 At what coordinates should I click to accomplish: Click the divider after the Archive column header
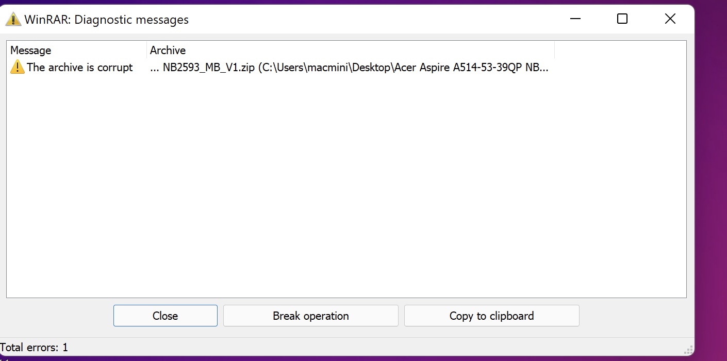click(554, 50)
